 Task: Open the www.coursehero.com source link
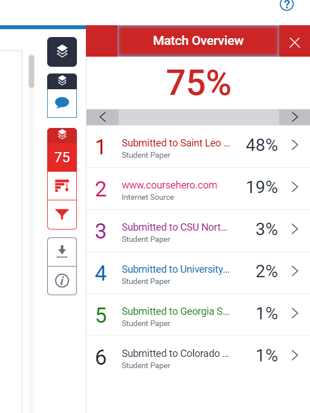[169, 185]
